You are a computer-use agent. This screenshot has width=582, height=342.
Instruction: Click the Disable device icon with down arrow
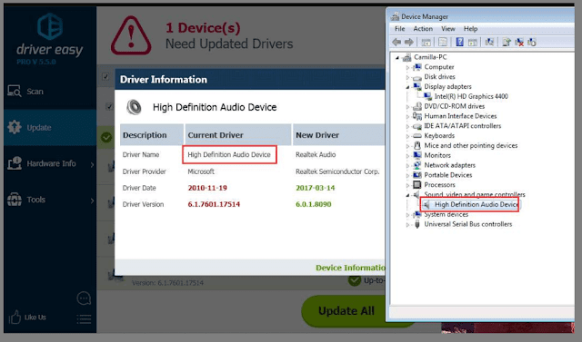531,43
